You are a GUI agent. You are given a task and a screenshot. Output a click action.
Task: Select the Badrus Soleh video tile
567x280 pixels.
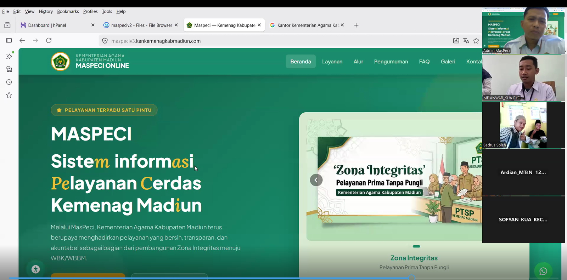tap(523, 125)
